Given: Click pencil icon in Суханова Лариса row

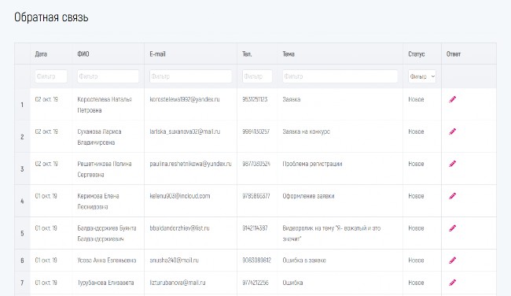Looking at the screenshot, I should (452, 131).
